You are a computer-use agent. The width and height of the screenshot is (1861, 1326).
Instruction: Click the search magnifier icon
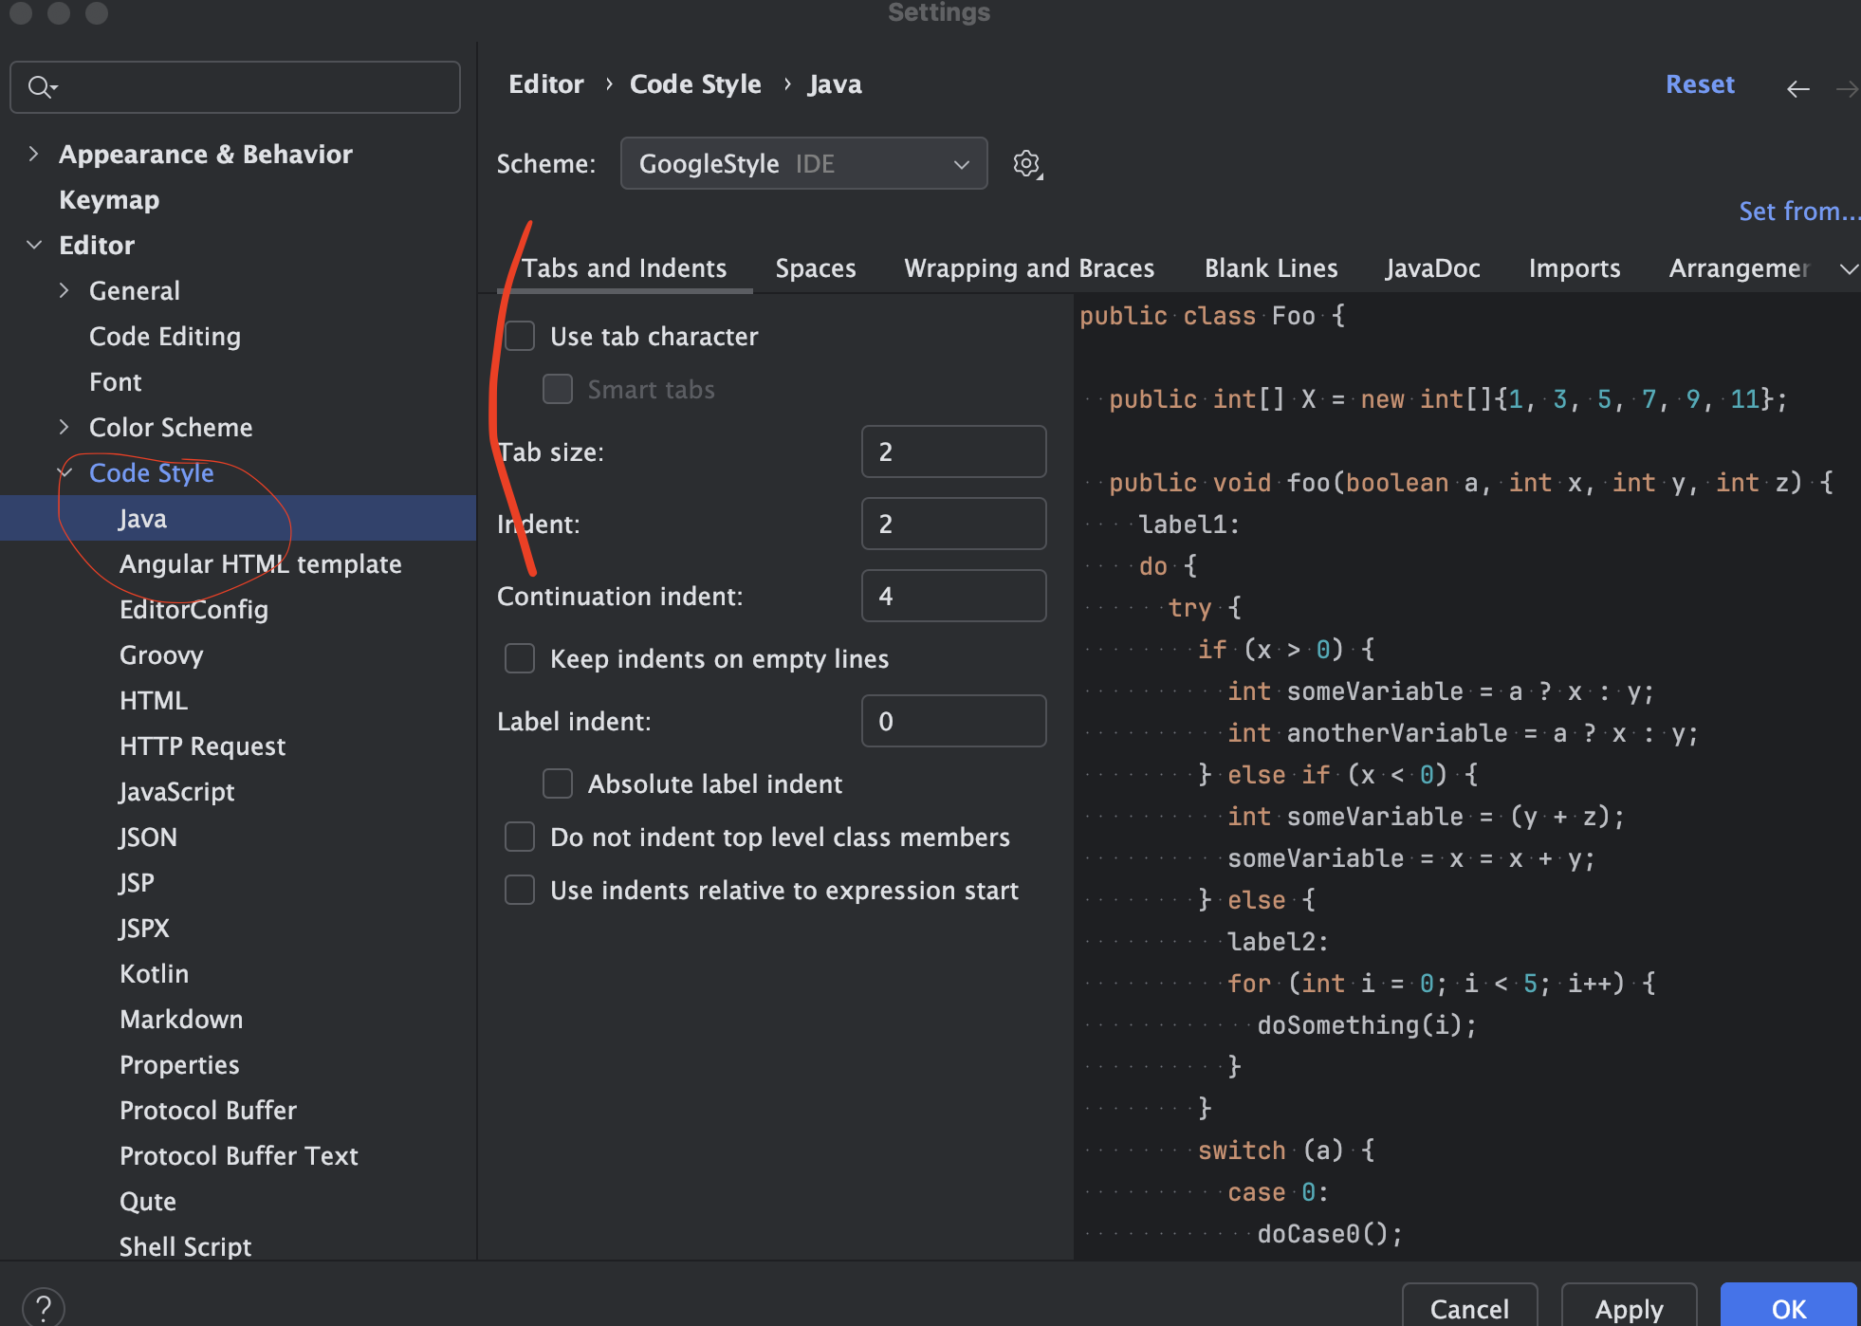41,87
